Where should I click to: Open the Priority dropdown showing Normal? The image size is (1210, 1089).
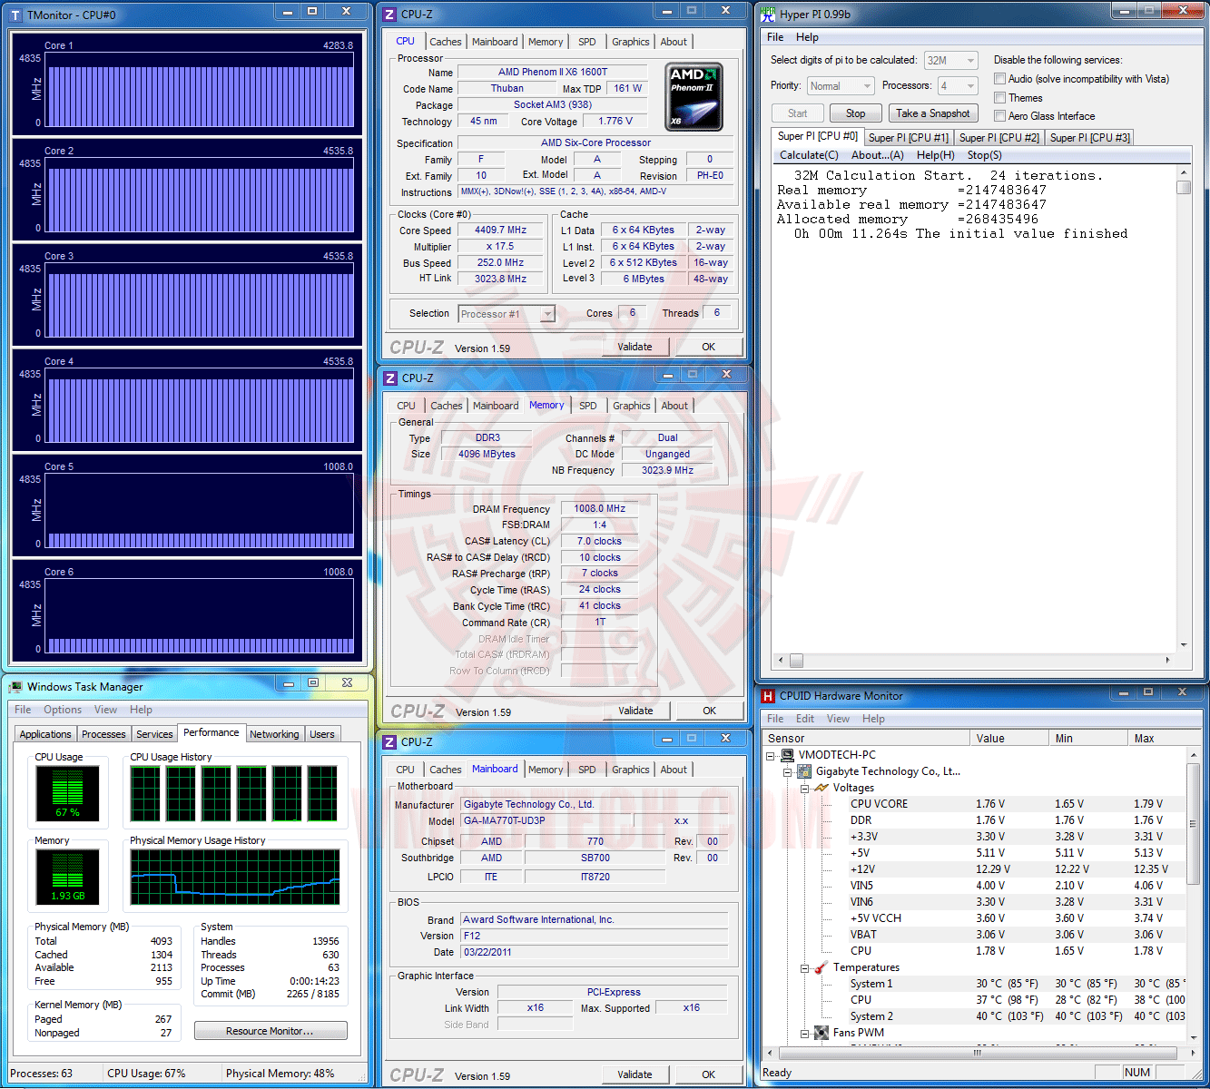point(840,85)
